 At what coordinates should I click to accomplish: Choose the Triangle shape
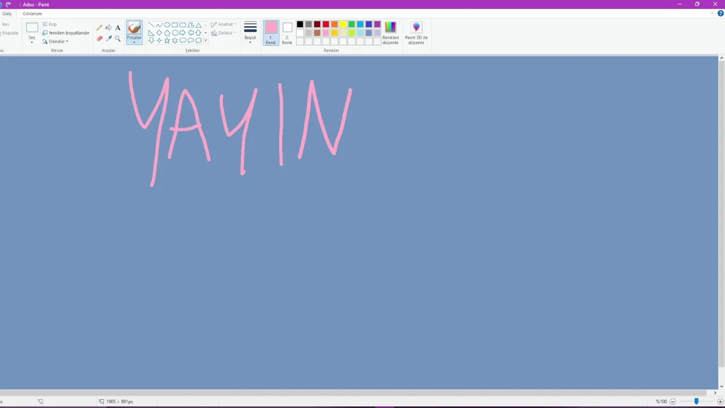[x=198, y=25]
